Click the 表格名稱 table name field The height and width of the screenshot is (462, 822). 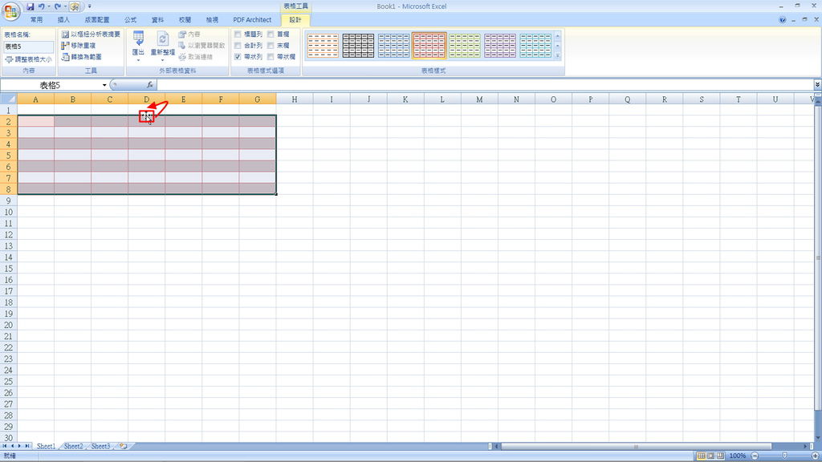(x=29, y=47)
